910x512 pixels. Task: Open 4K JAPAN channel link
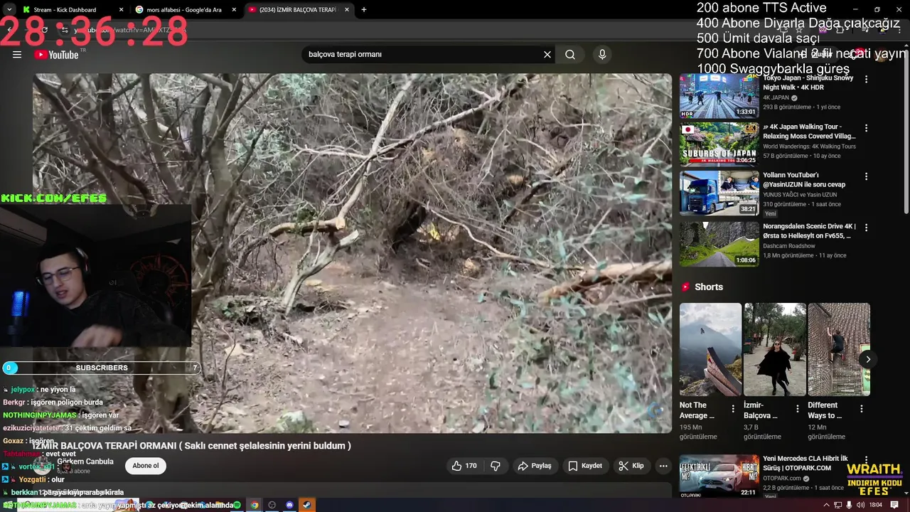coord(776,97)
